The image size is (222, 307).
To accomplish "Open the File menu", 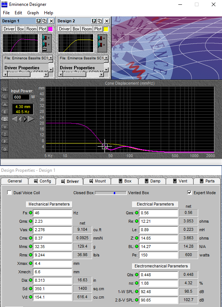I will tap(6, 13).
